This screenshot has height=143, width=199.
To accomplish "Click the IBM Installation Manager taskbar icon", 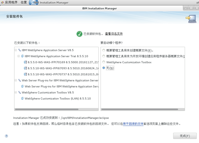I will pyautogui.click(x=33, y=3).
